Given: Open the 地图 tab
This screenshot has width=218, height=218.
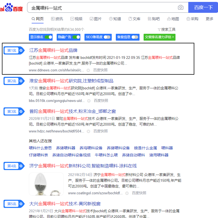Looking at the screenshot, I should [173, 19].
